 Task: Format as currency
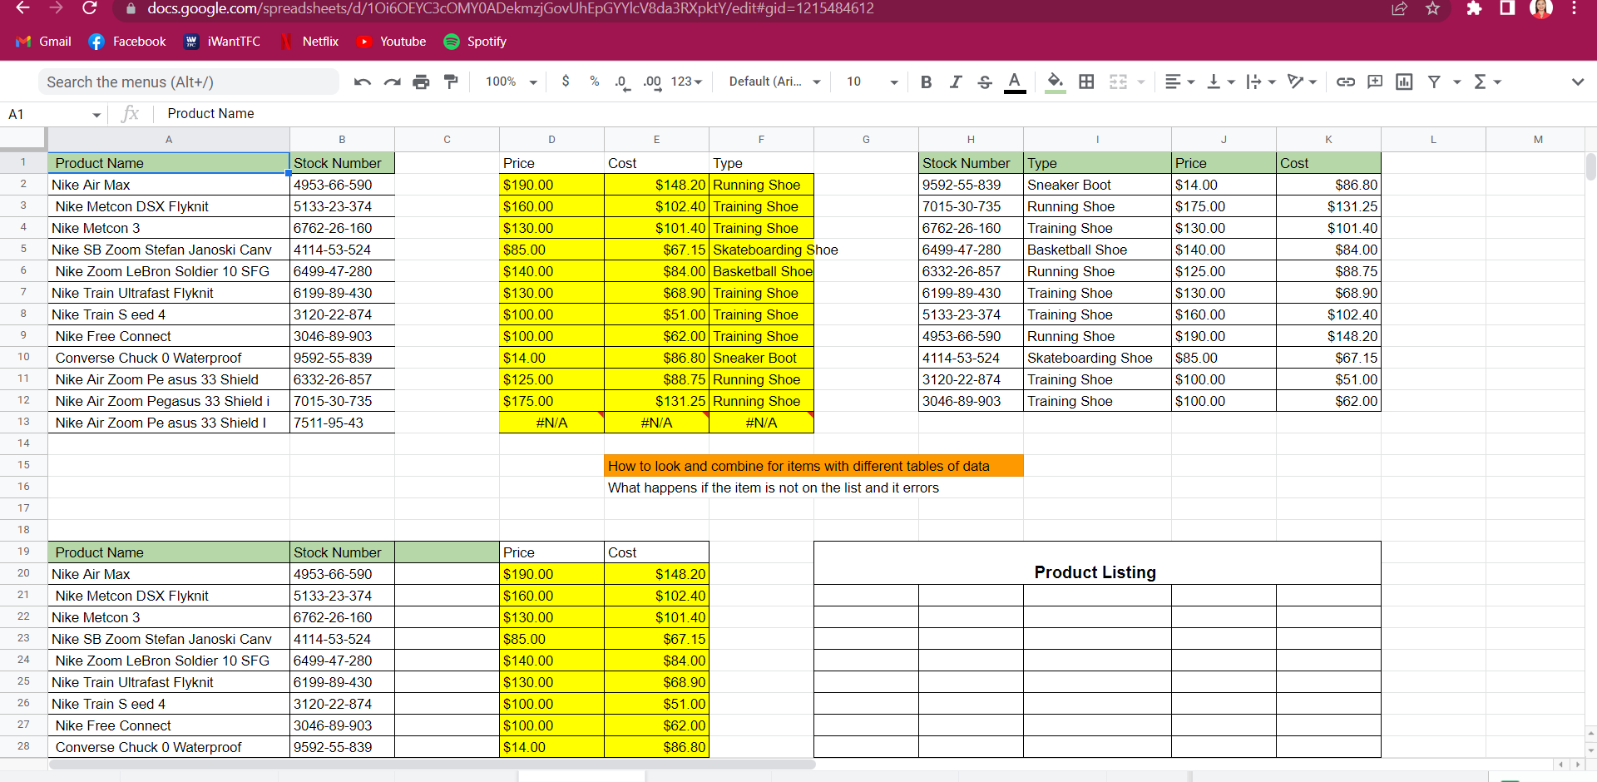(566, 82)
